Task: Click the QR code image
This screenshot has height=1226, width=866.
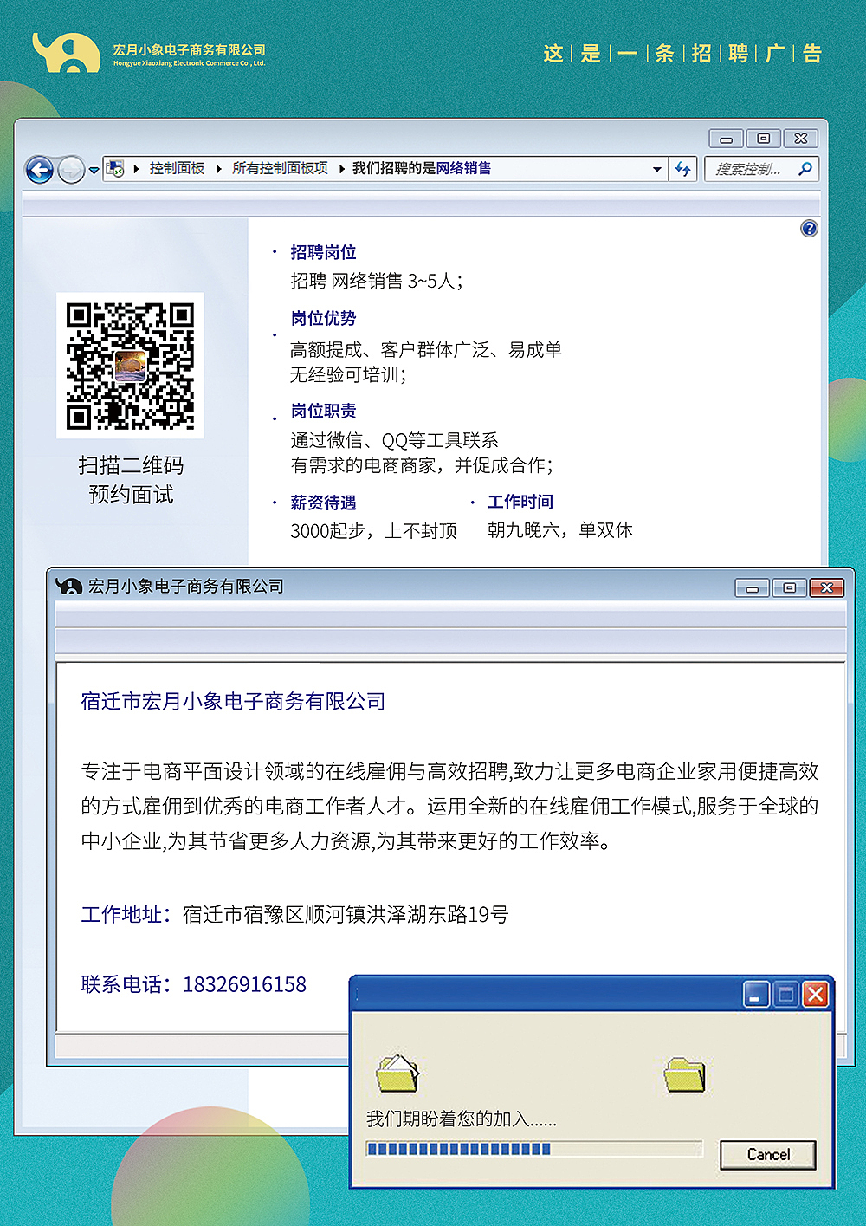Action: 131,366
